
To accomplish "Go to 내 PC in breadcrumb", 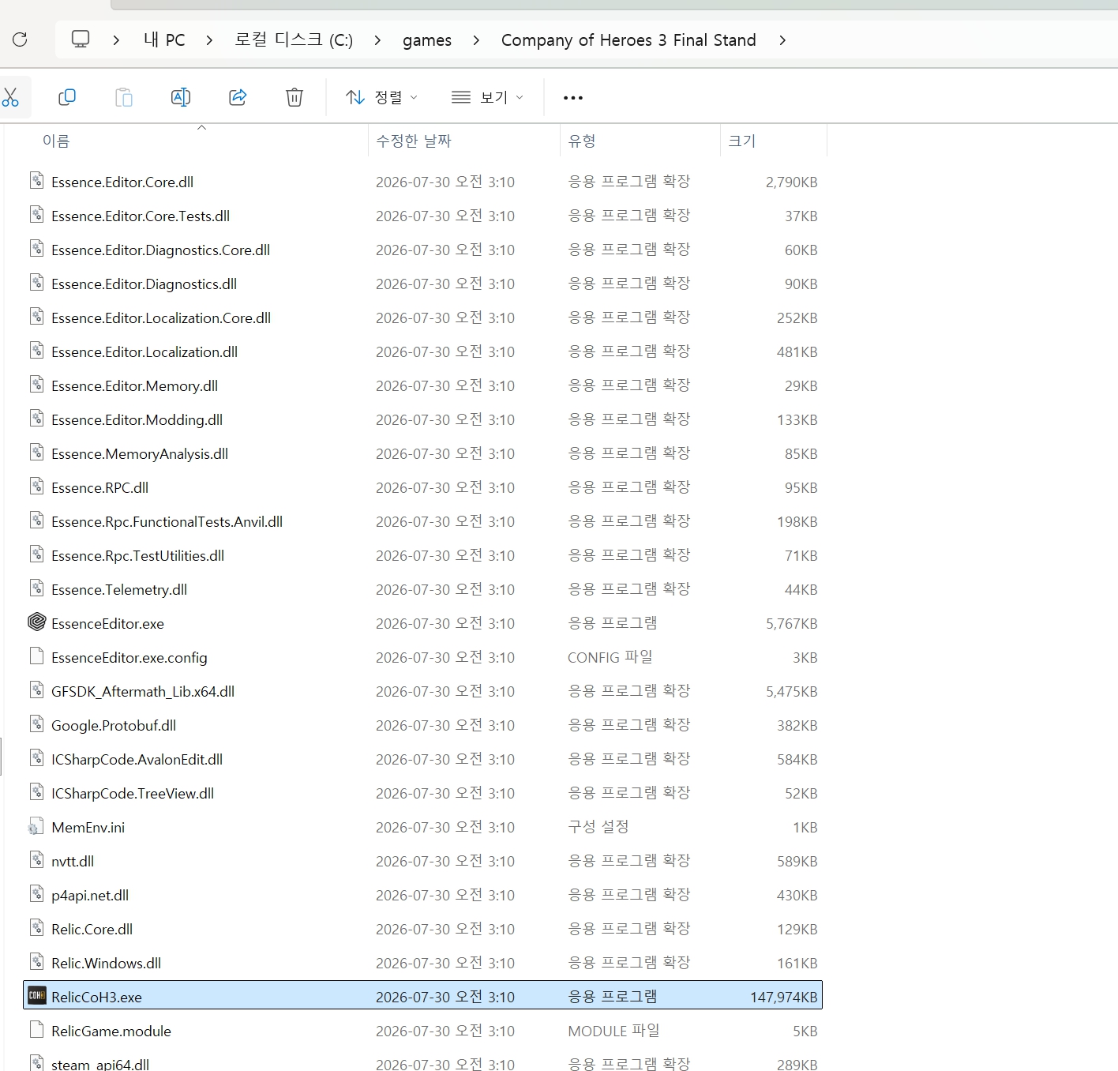I will coord(164,39).
